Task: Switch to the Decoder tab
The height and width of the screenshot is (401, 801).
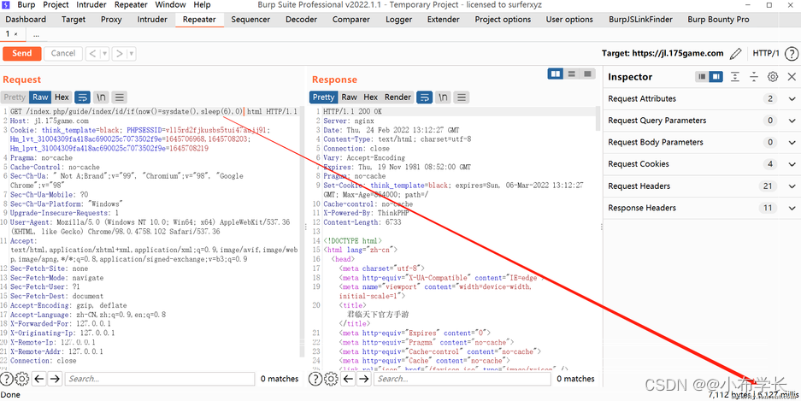Action: pyautogui.click(x=302, y=20)
